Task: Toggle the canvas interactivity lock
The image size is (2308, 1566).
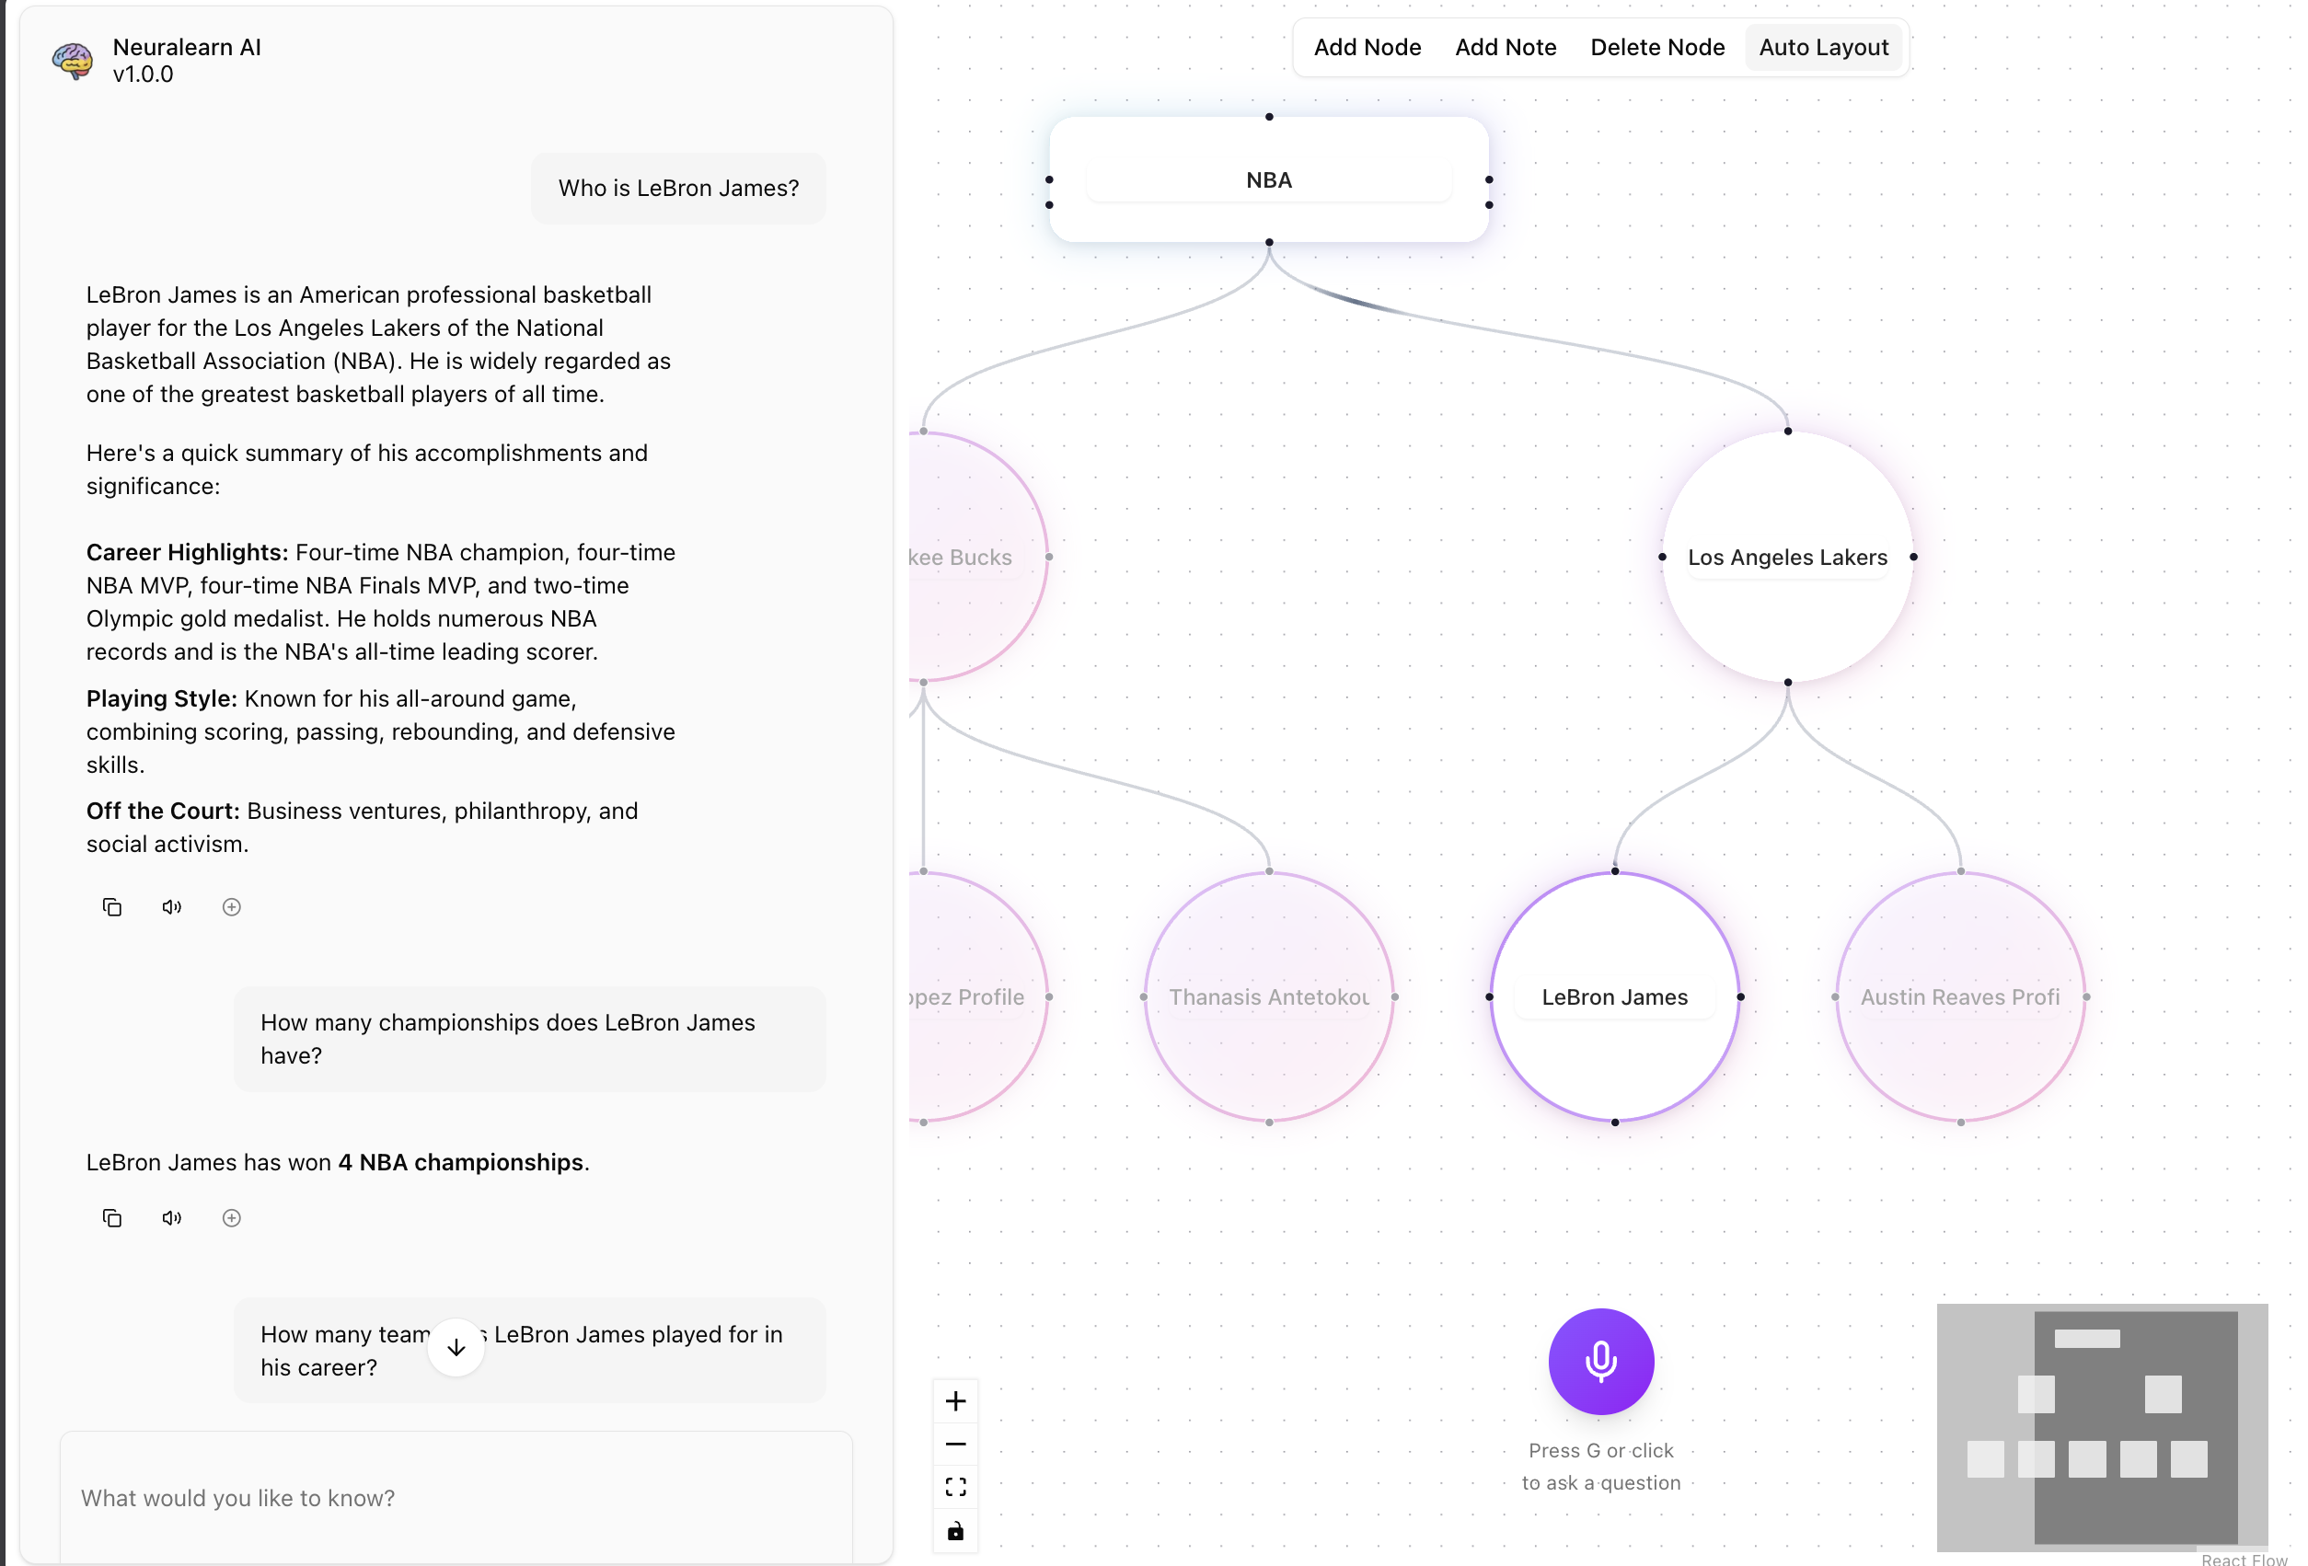Action: pos(955,1530)
